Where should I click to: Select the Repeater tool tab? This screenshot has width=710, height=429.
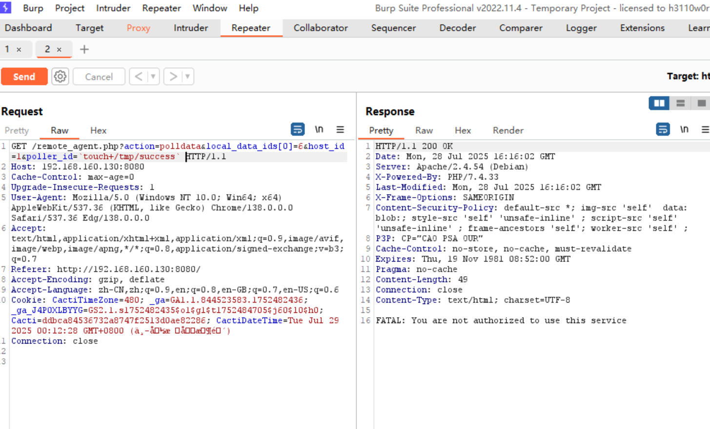pyautogui.click(x=251, y=28)
